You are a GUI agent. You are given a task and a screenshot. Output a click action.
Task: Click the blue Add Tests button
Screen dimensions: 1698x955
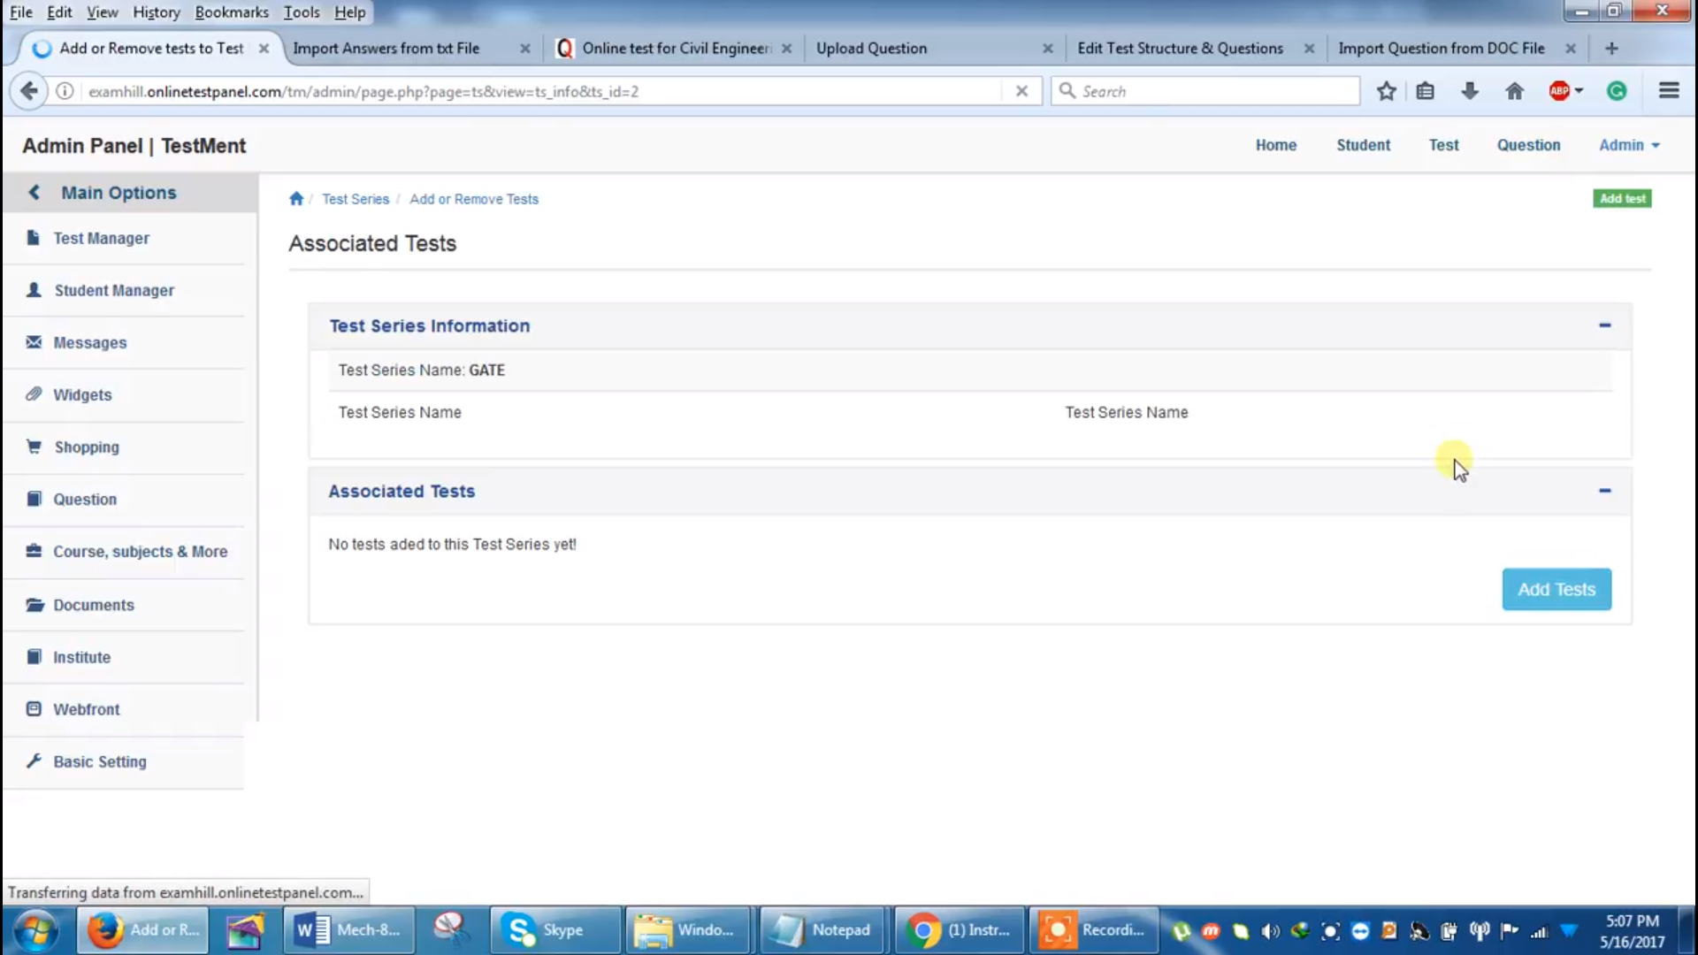(x=1556, y=589)
